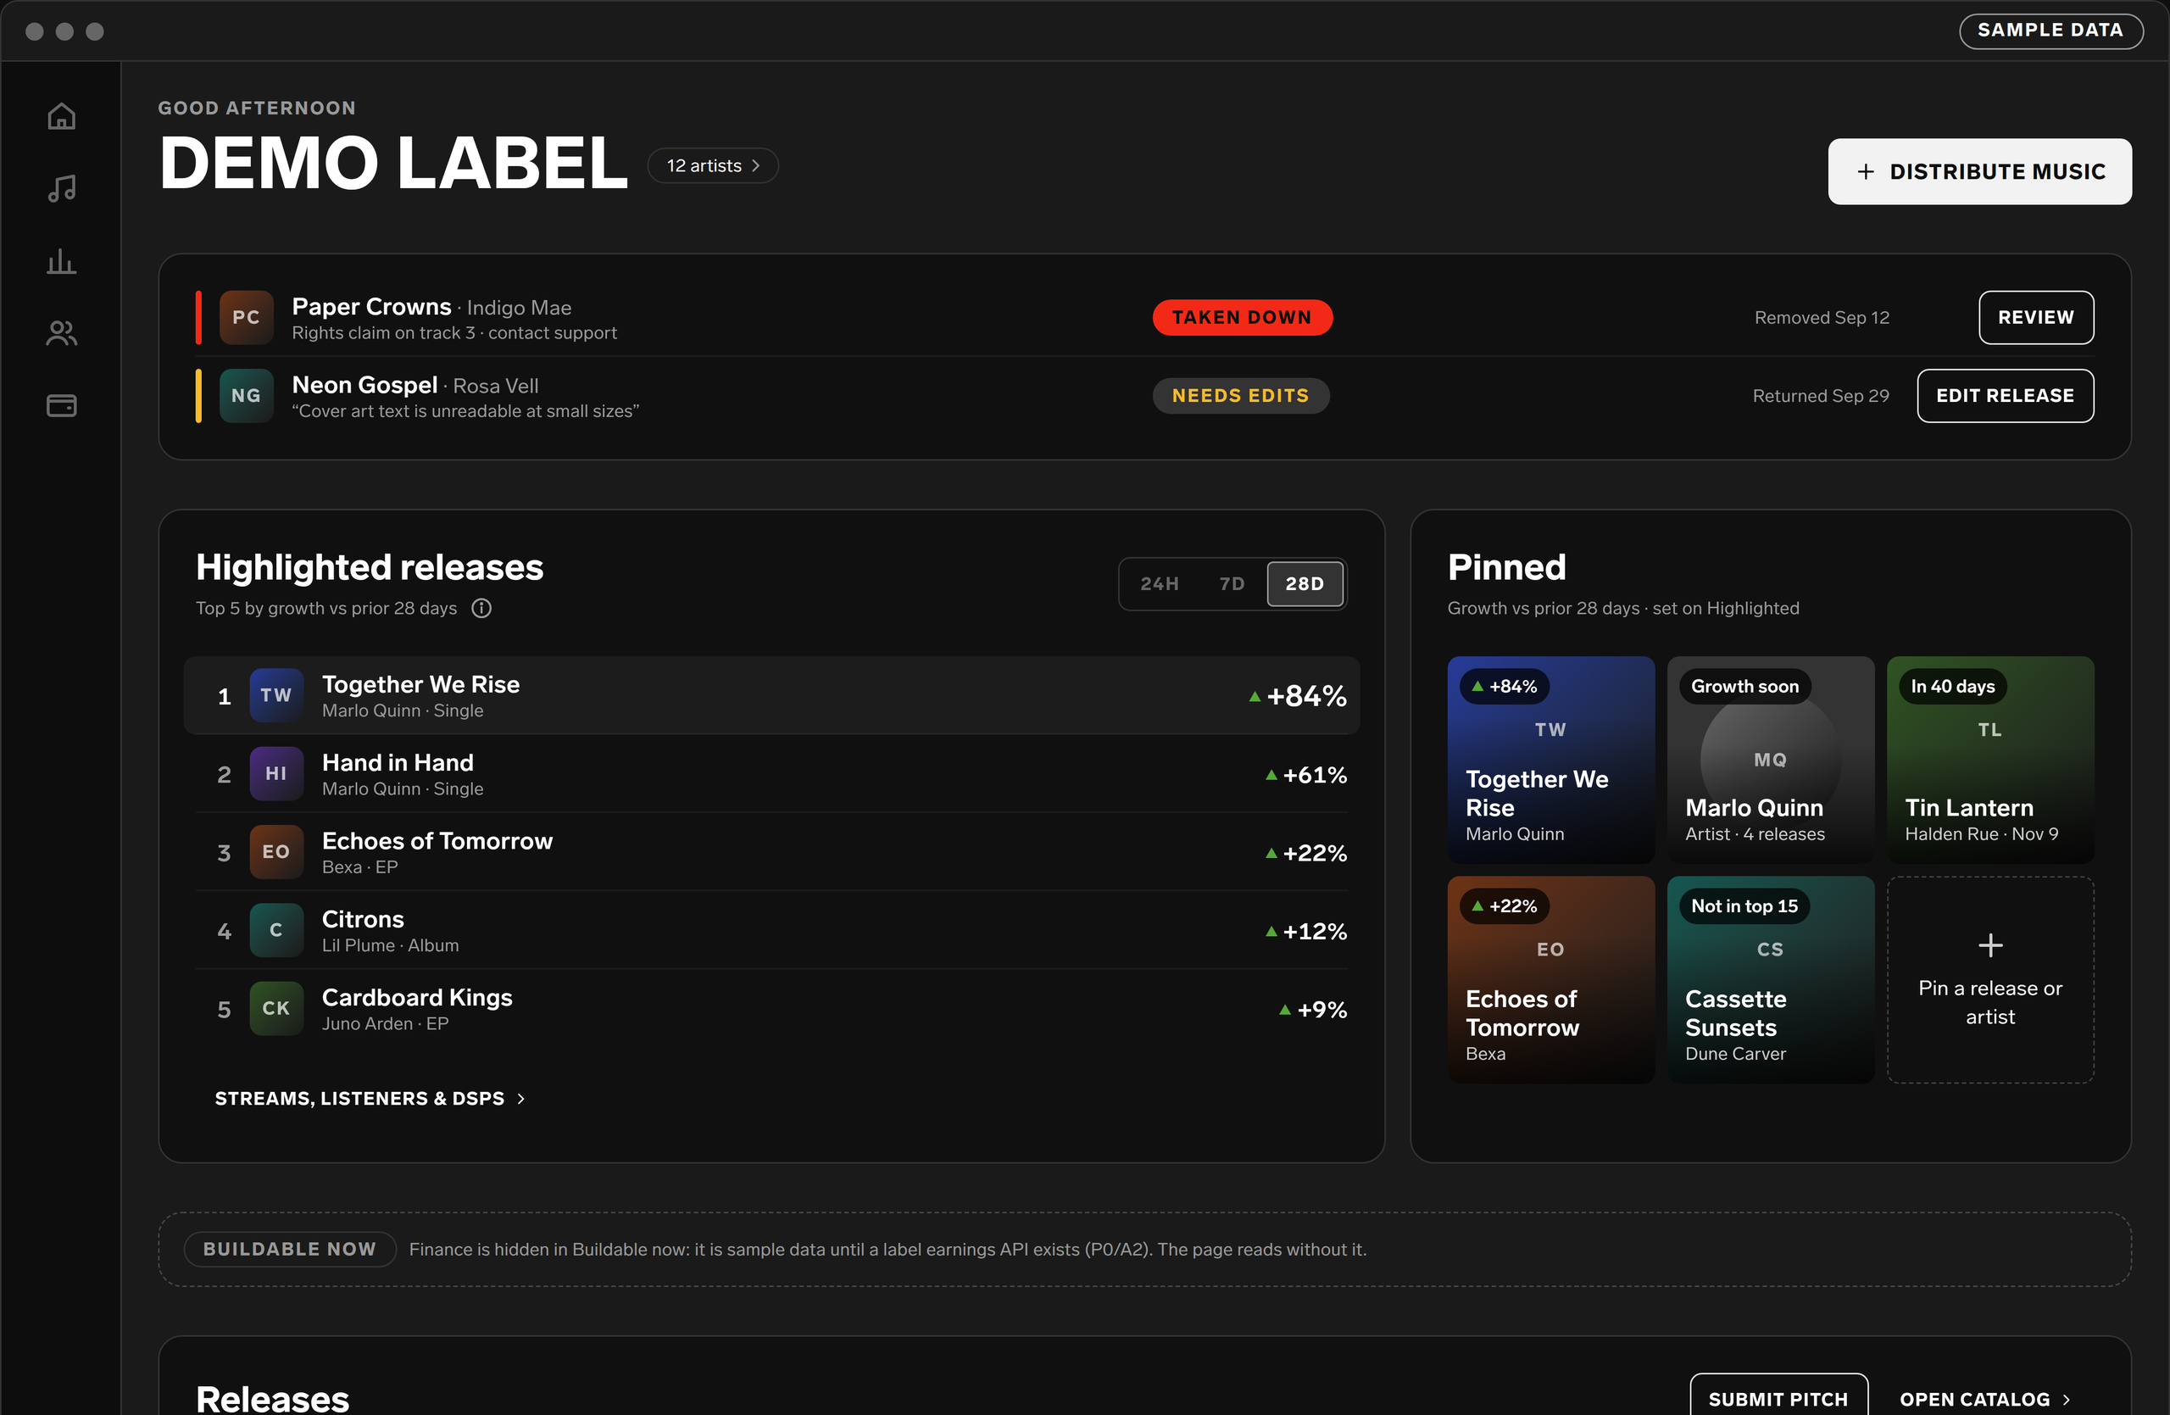Viewport: 2170px width, 1415px height.
Task: Click the HI artwork in Hand in Hand row
Action: [x=276, y=774]
